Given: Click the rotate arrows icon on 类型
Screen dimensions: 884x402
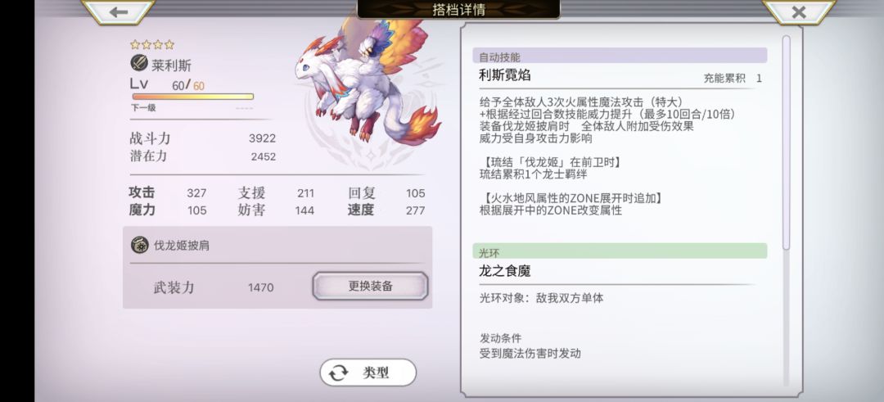Looking at the screenshot, I should click(x=338, y=373).
